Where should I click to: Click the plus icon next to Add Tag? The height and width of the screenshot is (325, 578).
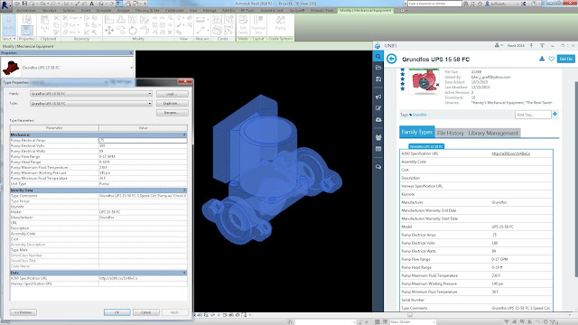coord(555,115)
